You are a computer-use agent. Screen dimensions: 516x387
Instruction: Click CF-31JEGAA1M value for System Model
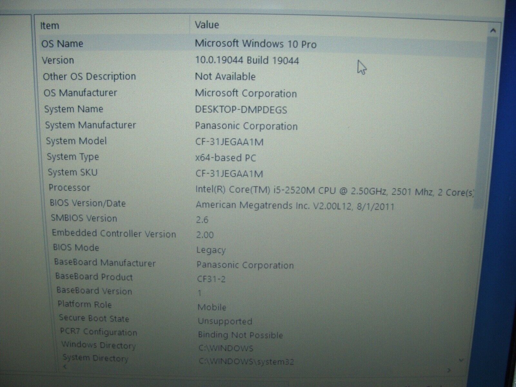pos(229,142)
